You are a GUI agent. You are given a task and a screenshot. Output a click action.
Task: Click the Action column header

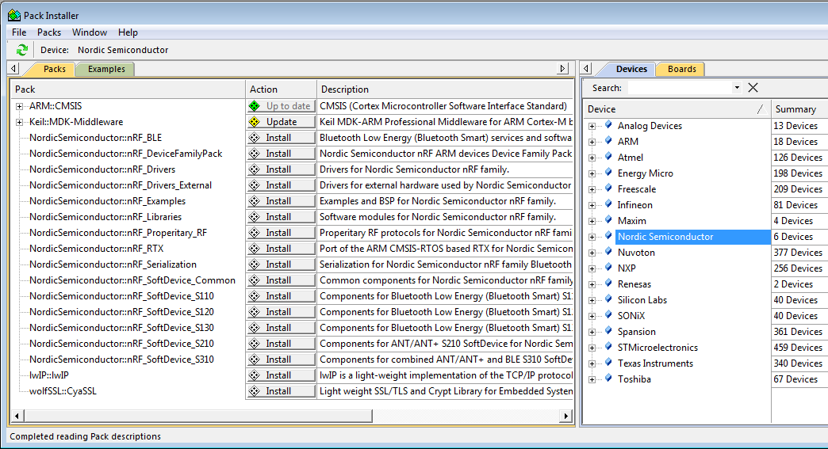(x=281, y=89)
